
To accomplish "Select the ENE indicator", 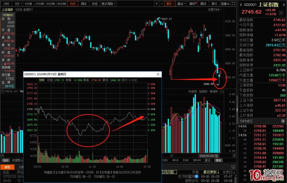I will [x=186, y=160].
